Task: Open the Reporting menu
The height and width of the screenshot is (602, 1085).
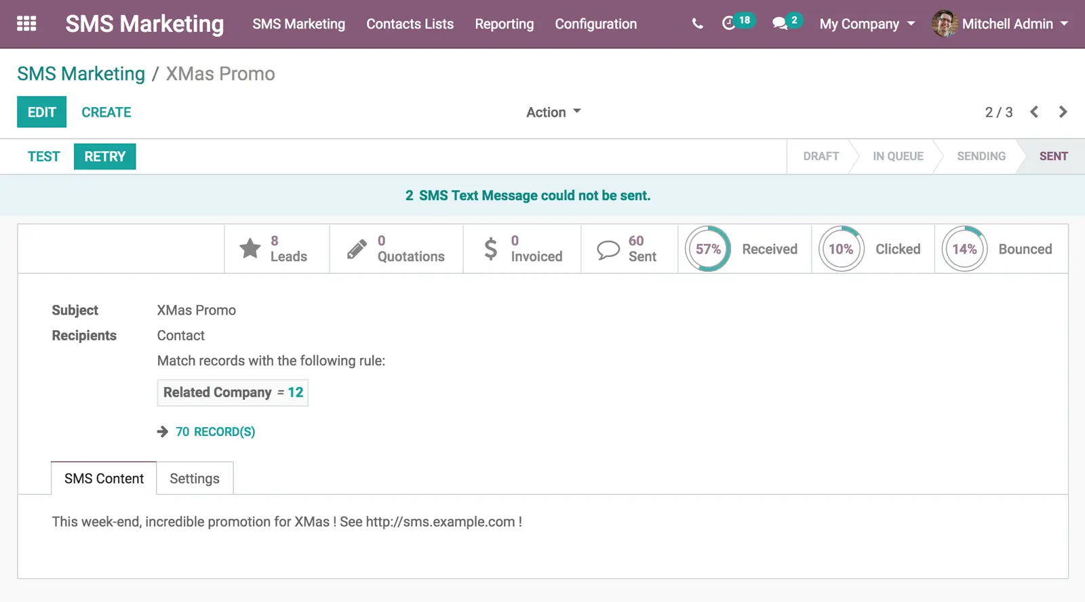Action: [504, 24]
